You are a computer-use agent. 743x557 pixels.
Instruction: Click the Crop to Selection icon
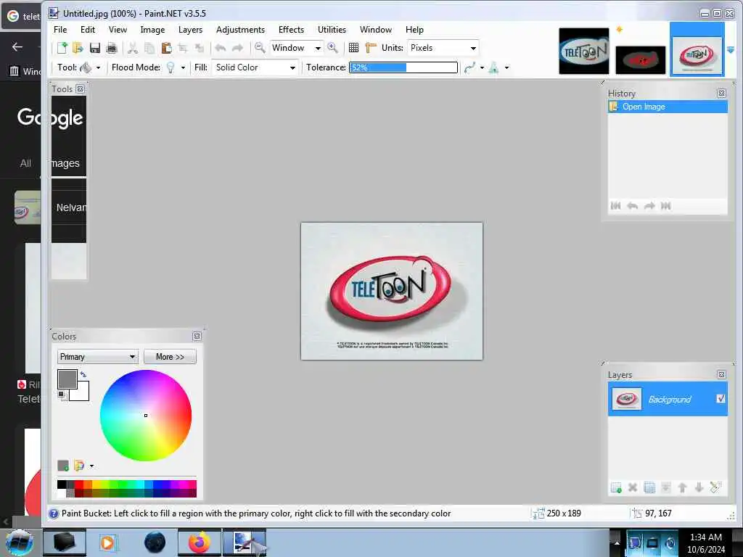click(182, 48)
